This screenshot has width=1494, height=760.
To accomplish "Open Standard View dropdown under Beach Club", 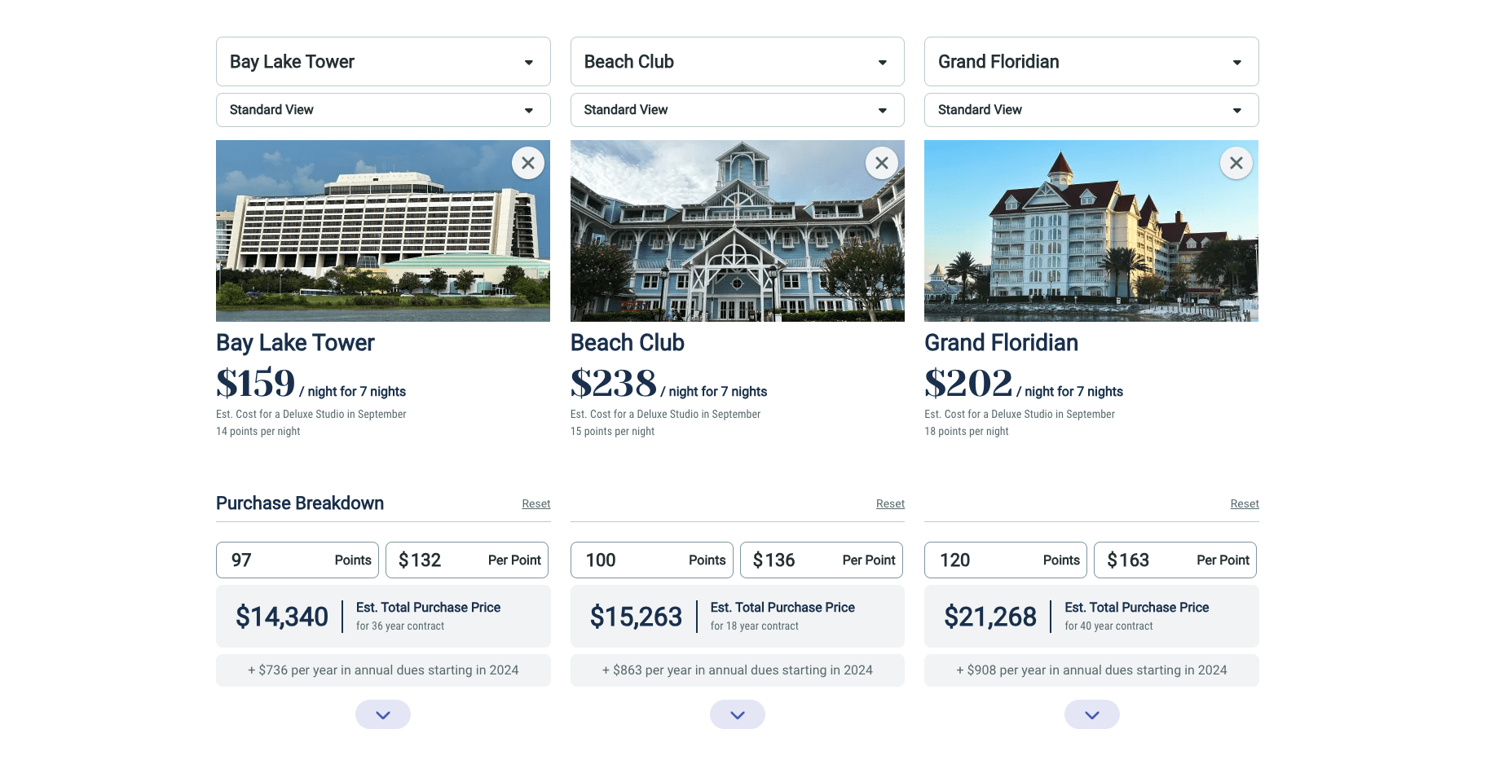I will [x=738, y=110].
